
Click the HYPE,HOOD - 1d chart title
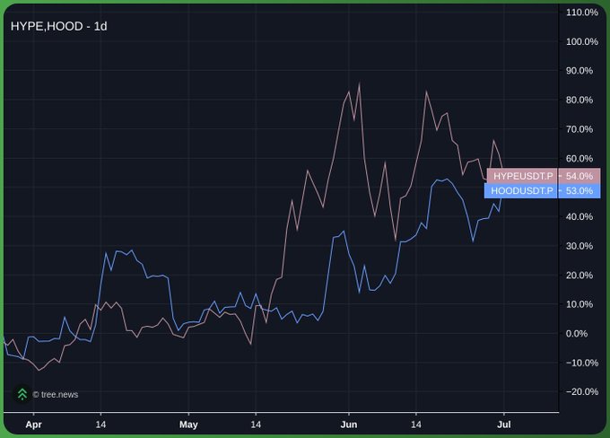point(58,26)
